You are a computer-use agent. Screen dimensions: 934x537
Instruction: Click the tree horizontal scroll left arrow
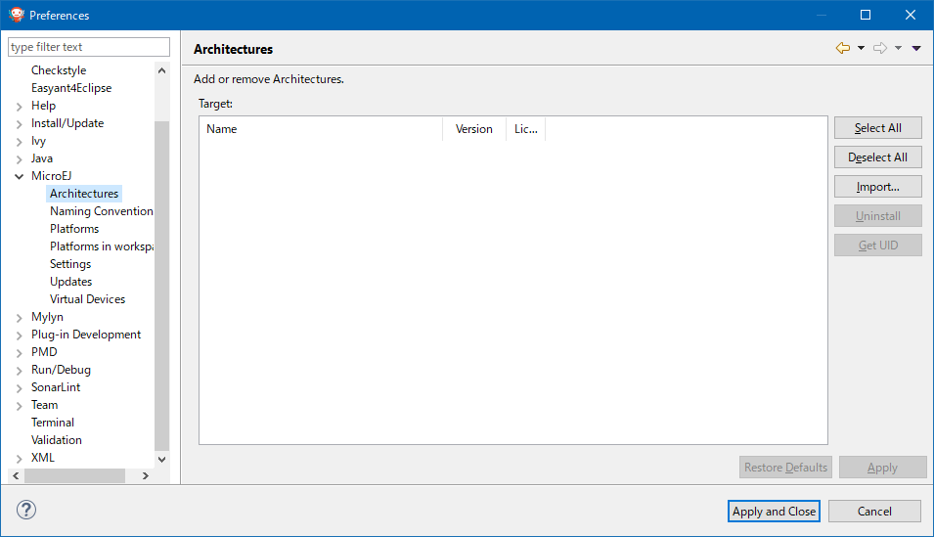click(16, 475)
